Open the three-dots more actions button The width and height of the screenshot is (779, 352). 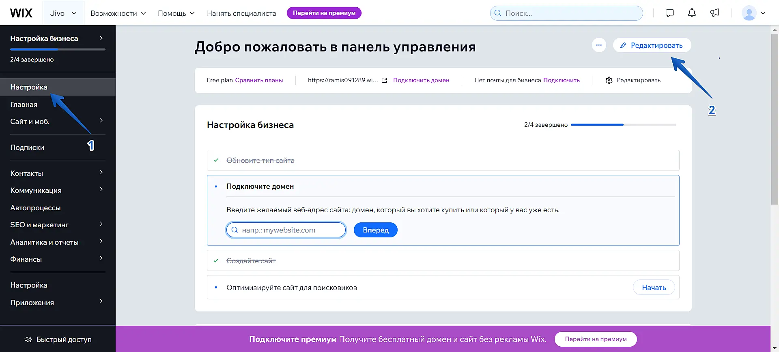(x=599, y=45)
